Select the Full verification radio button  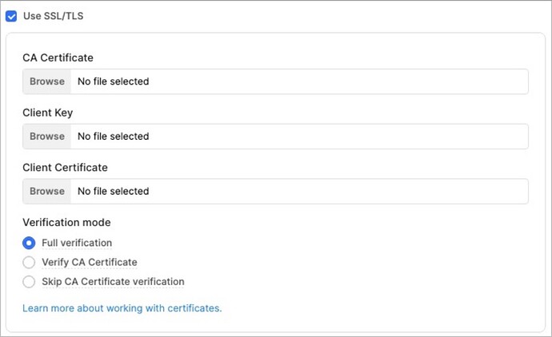[x=29, y=243]
